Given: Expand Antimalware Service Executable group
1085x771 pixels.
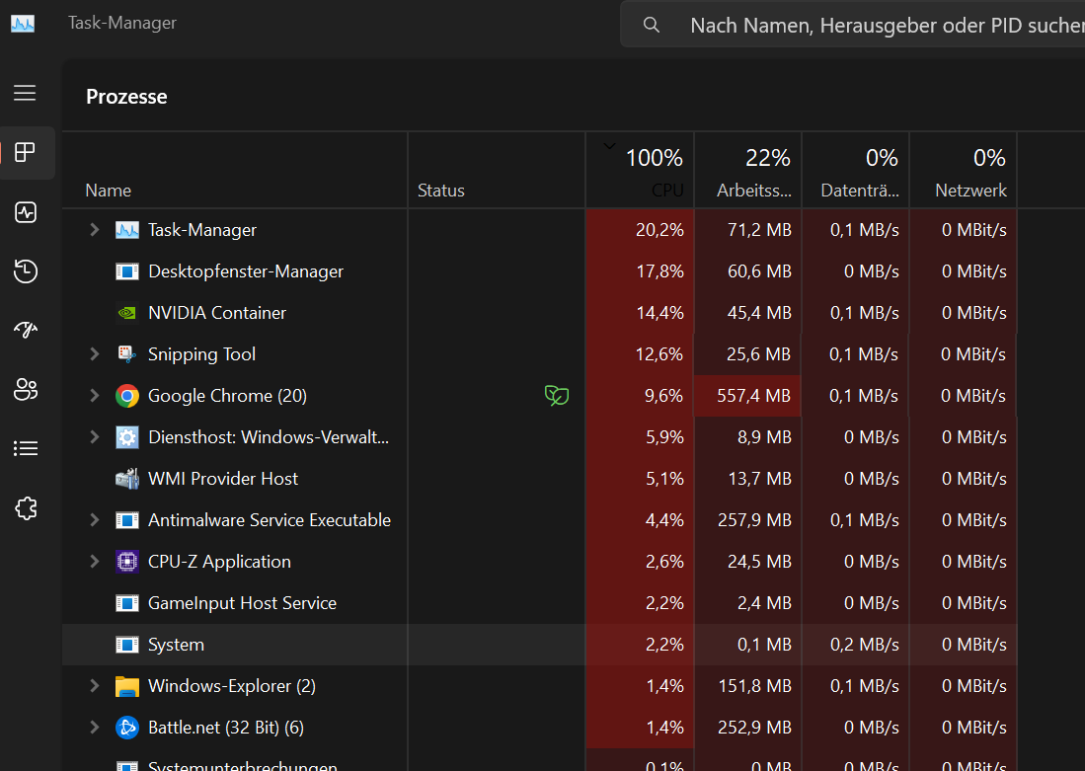Looking at the screenshot, I should 95,520.
